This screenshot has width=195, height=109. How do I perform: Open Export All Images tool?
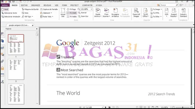[x=136, y=13]
